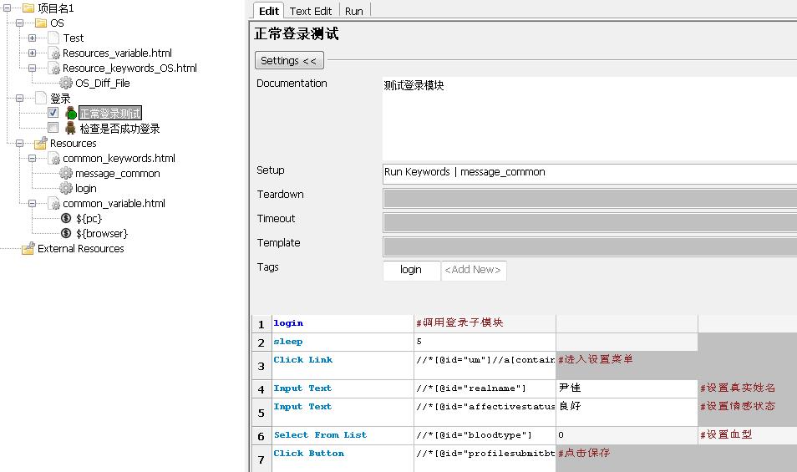Select the ${browser} variable icon
The width and height of the screenshot is (797, 472).
pyautogui.click(x=66, y=234)
